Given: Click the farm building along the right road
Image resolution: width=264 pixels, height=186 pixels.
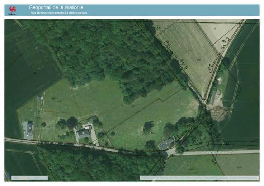Looking at the screenshot, I should 213,97.
